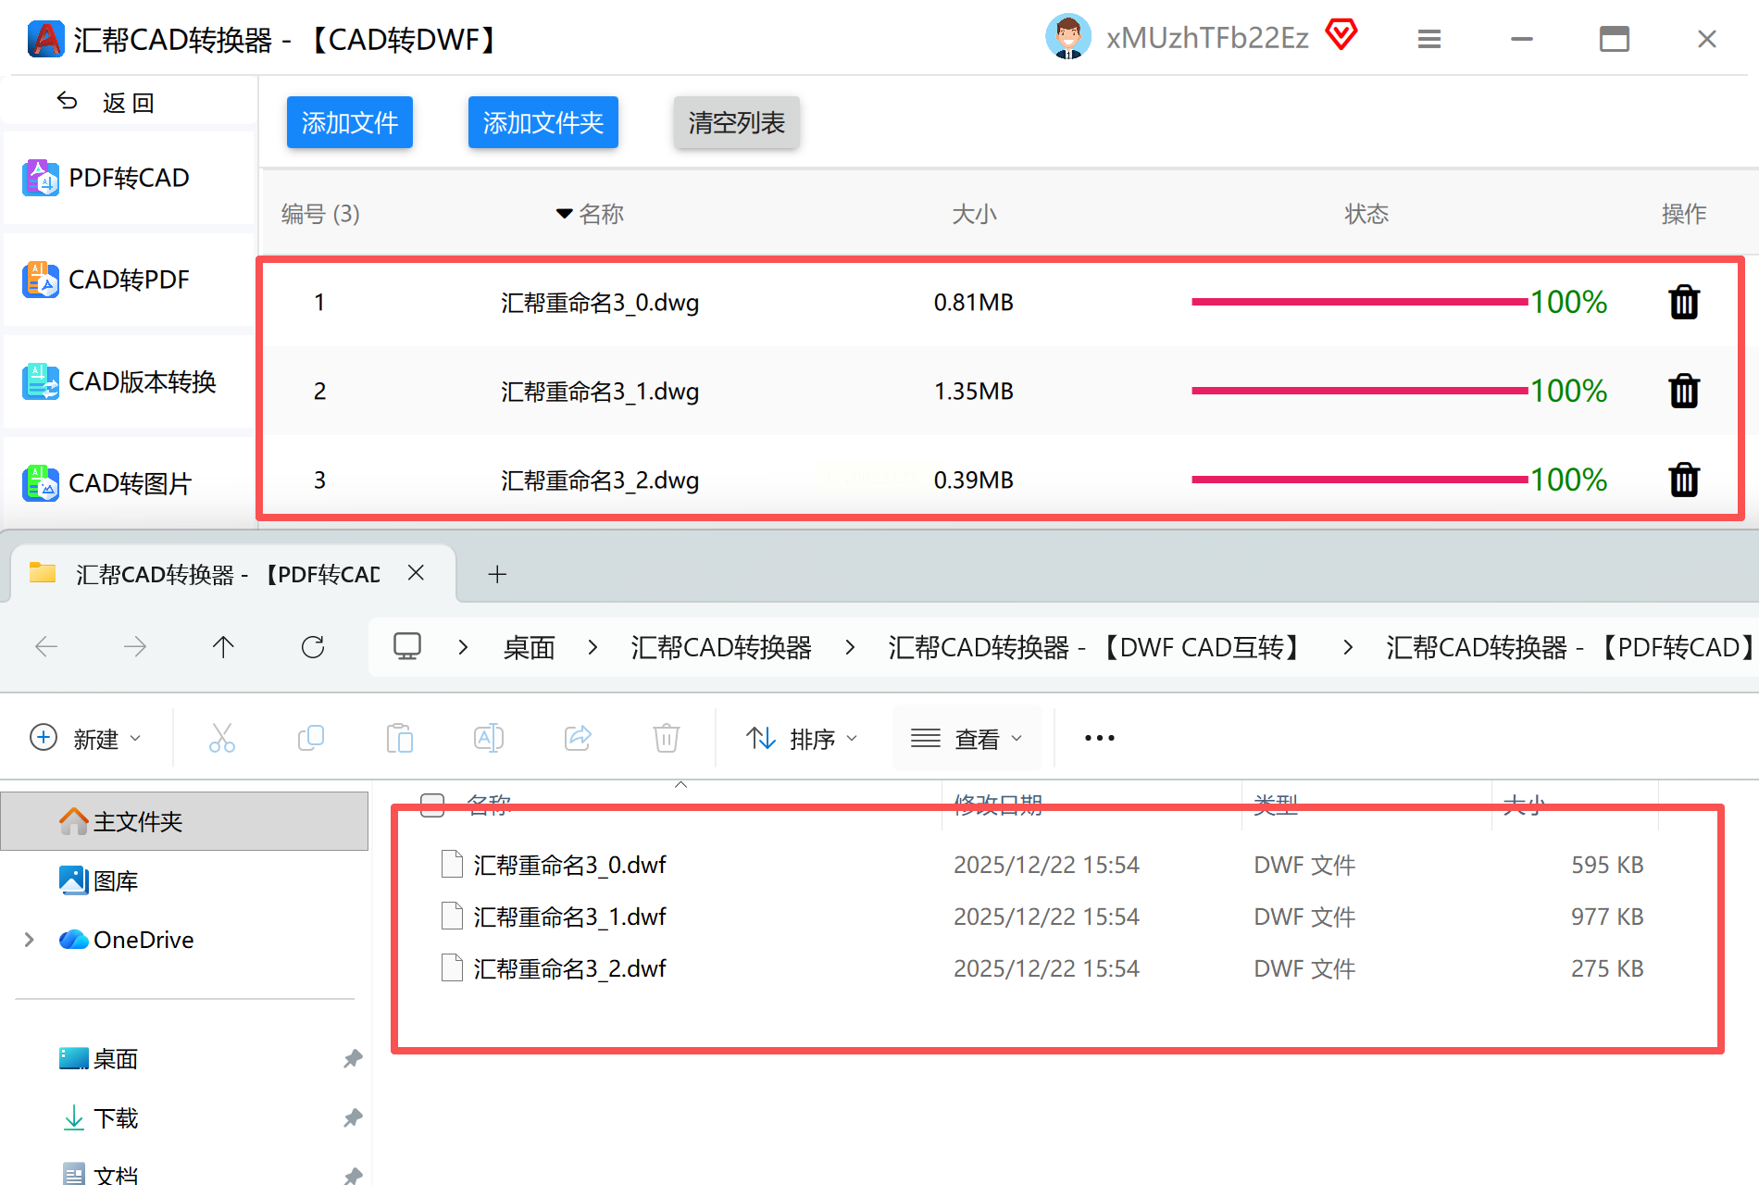Viewport: 1759px width, 1185px height.
Task: Click 汇帮CAD转换器 breadcrumb folder
Action: pos(721,647)
